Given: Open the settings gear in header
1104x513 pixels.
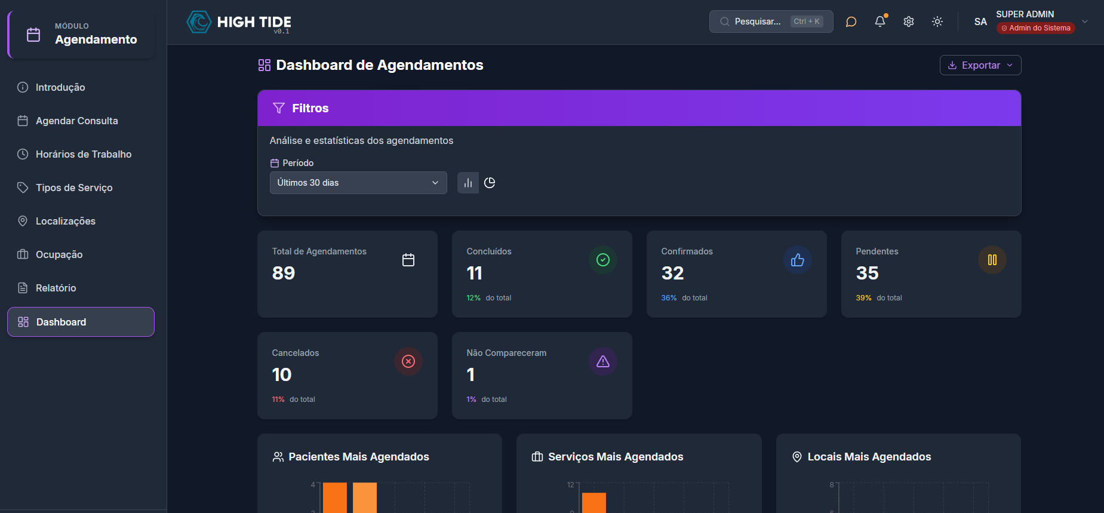Looking at the screenshot, I should click(909, 21).
